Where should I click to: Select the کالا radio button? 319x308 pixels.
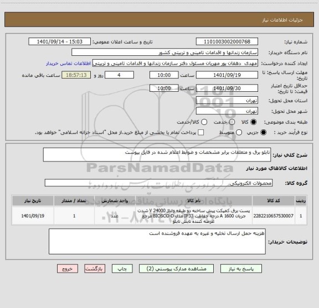click(254, 122)
